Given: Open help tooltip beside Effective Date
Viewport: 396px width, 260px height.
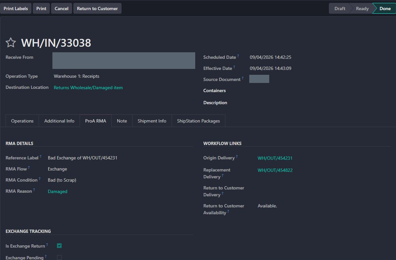Looking at the screenshot, I should (234, 67).
